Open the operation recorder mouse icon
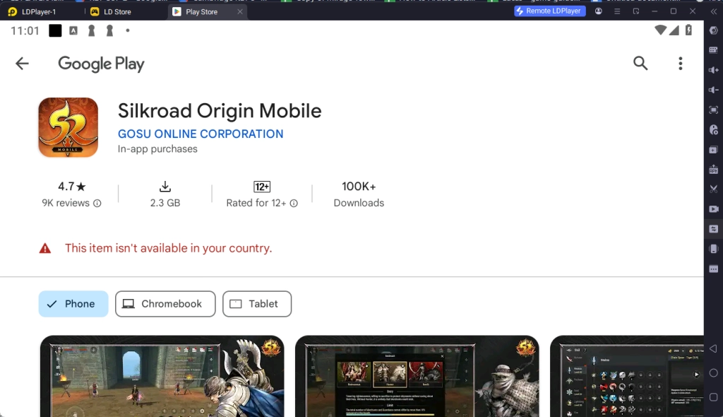This screenshot has width=723, height=417. pos(713,130)
